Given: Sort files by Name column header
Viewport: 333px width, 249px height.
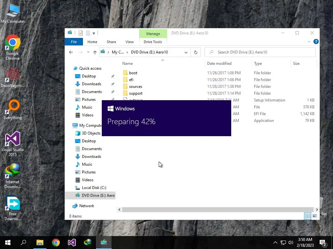Looking at the screenshot, I should coord(127,64).
